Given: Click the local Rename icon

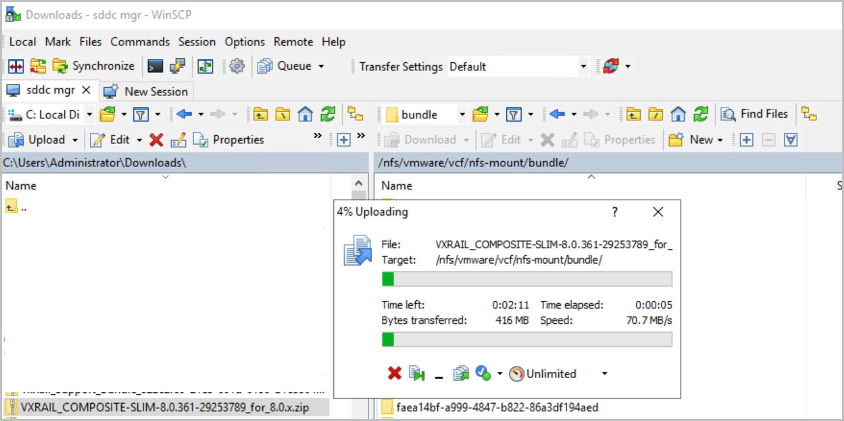Looking at the screenshot, I should click(178, 139).
